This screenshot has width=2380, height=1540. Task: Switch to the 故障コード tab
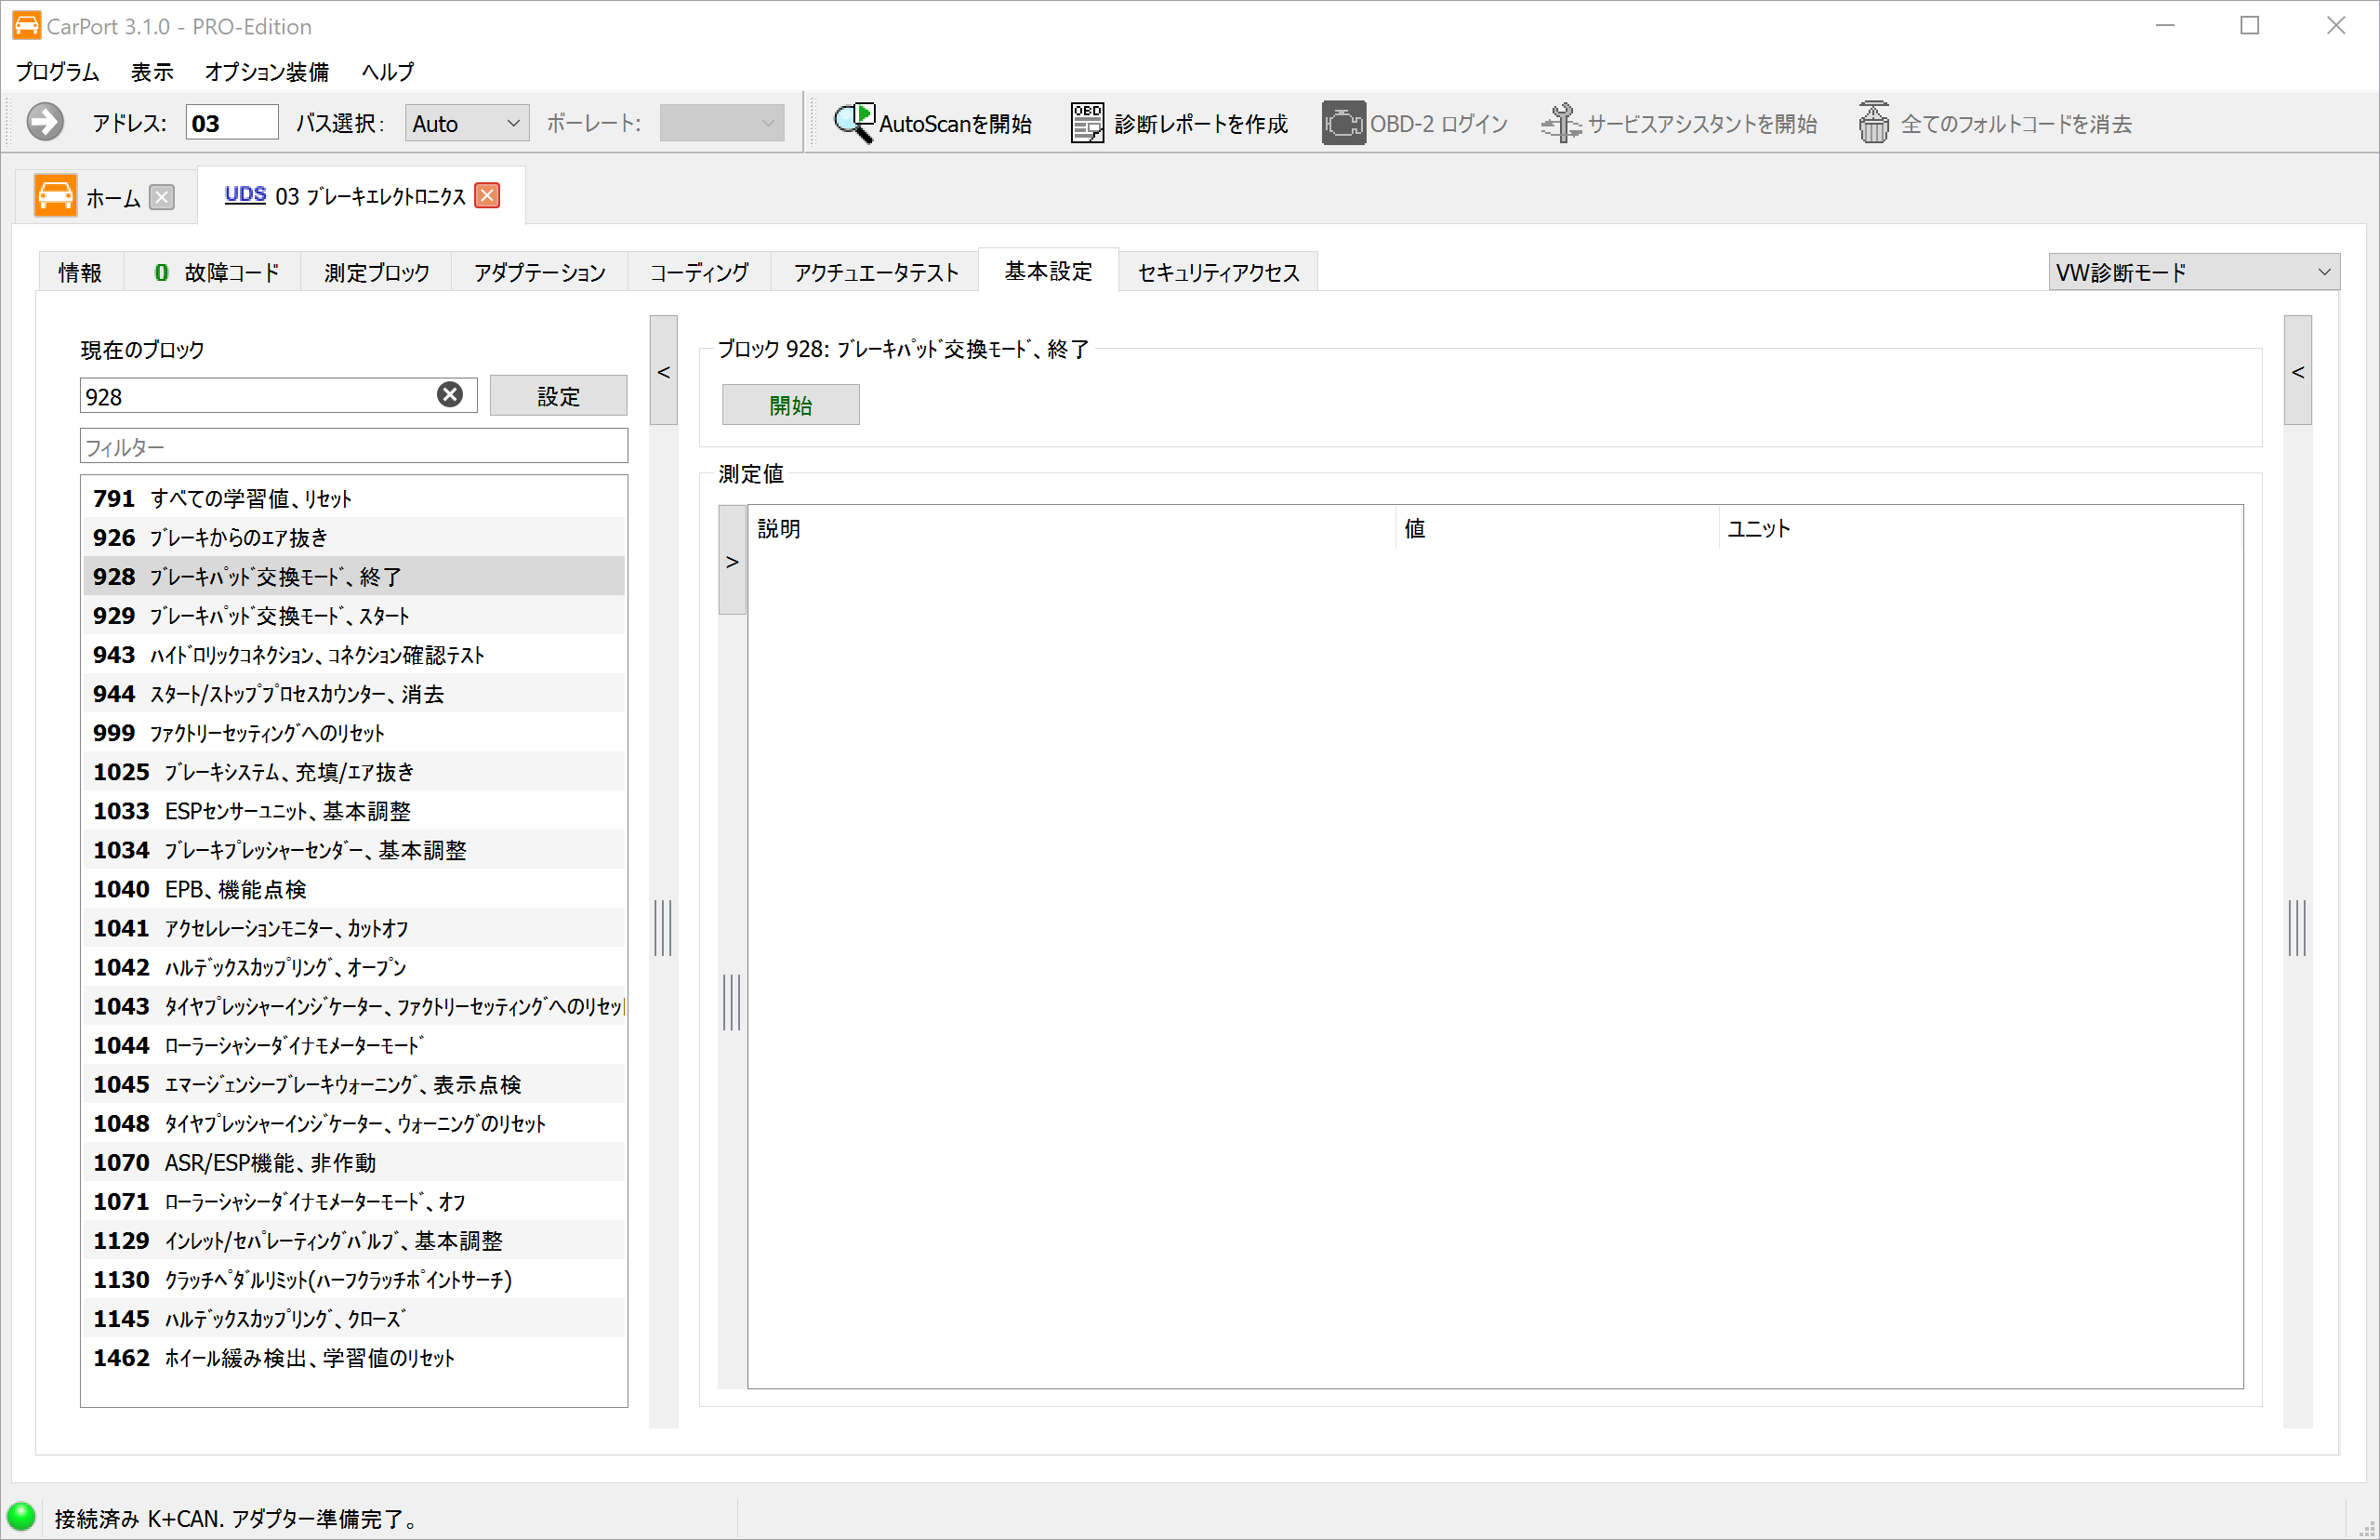click(214, 272)
